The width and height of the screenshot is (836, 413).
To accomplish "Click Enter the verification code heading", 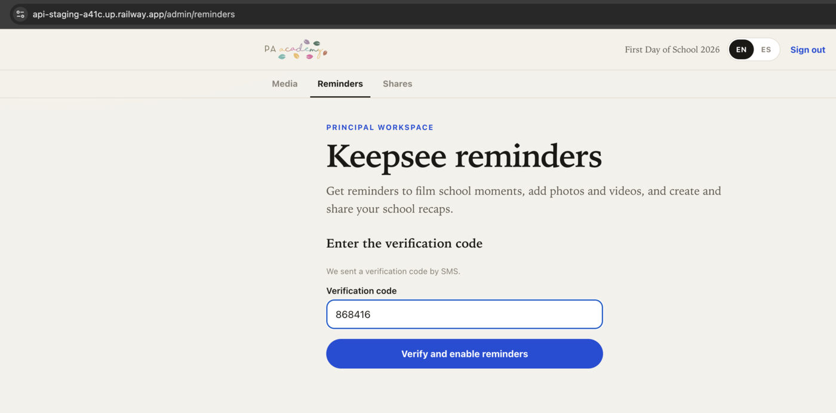I will (x=404, y=244).
